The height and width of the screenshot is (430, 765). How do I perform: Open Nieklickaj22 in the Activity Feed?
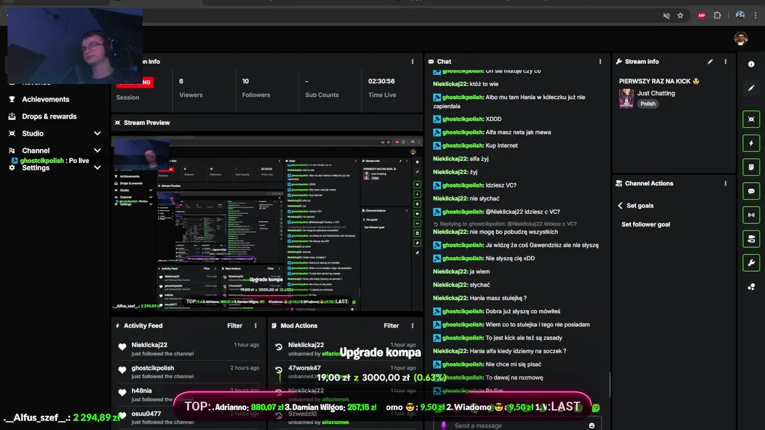click(x=149, y=345)
